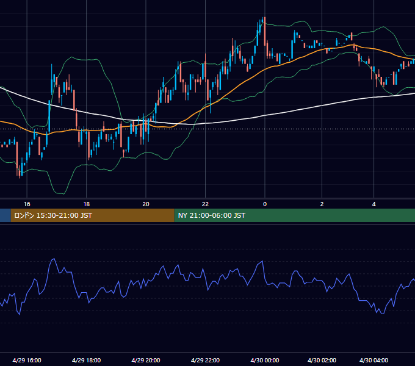Click the 4/29 18:00 date label
Viewport: 415px width, 366px height.
[86, 360]
